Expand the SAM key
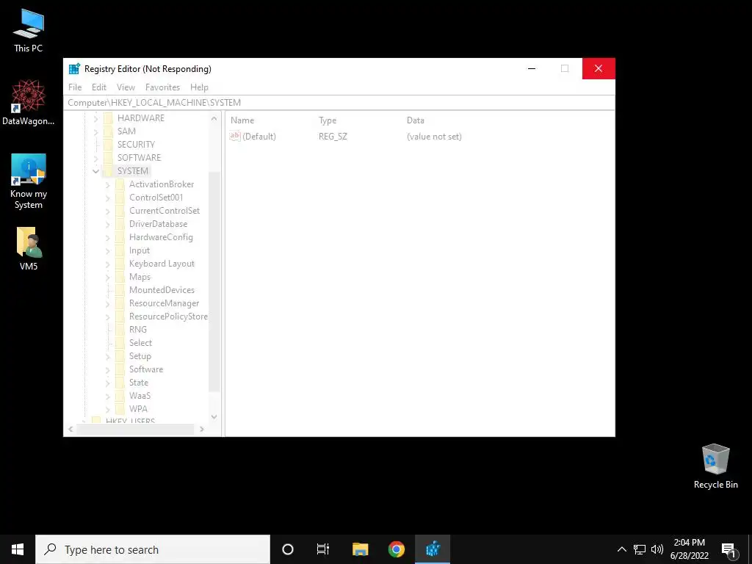This screenshot has width=752, height=564. tap(96, 131)
